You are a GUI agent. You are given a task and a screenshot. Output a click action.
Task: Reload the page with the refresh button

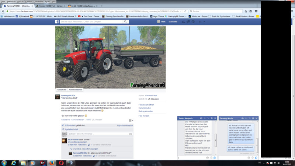[185, 11]
